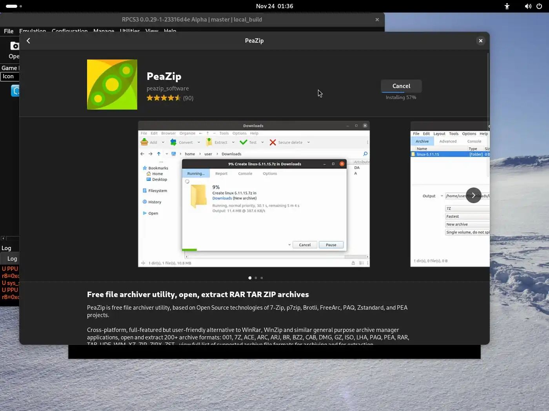The image size is (549, 411).
Task: Select the third carousel page dot
Action: coord(262,278)
